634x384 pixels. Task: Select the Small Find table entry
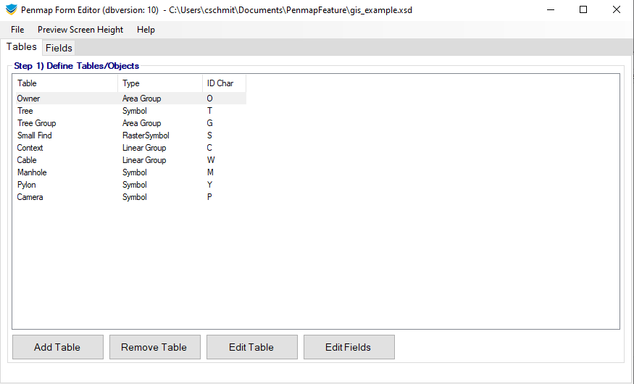pyautogui.click(x=35, y=135)
